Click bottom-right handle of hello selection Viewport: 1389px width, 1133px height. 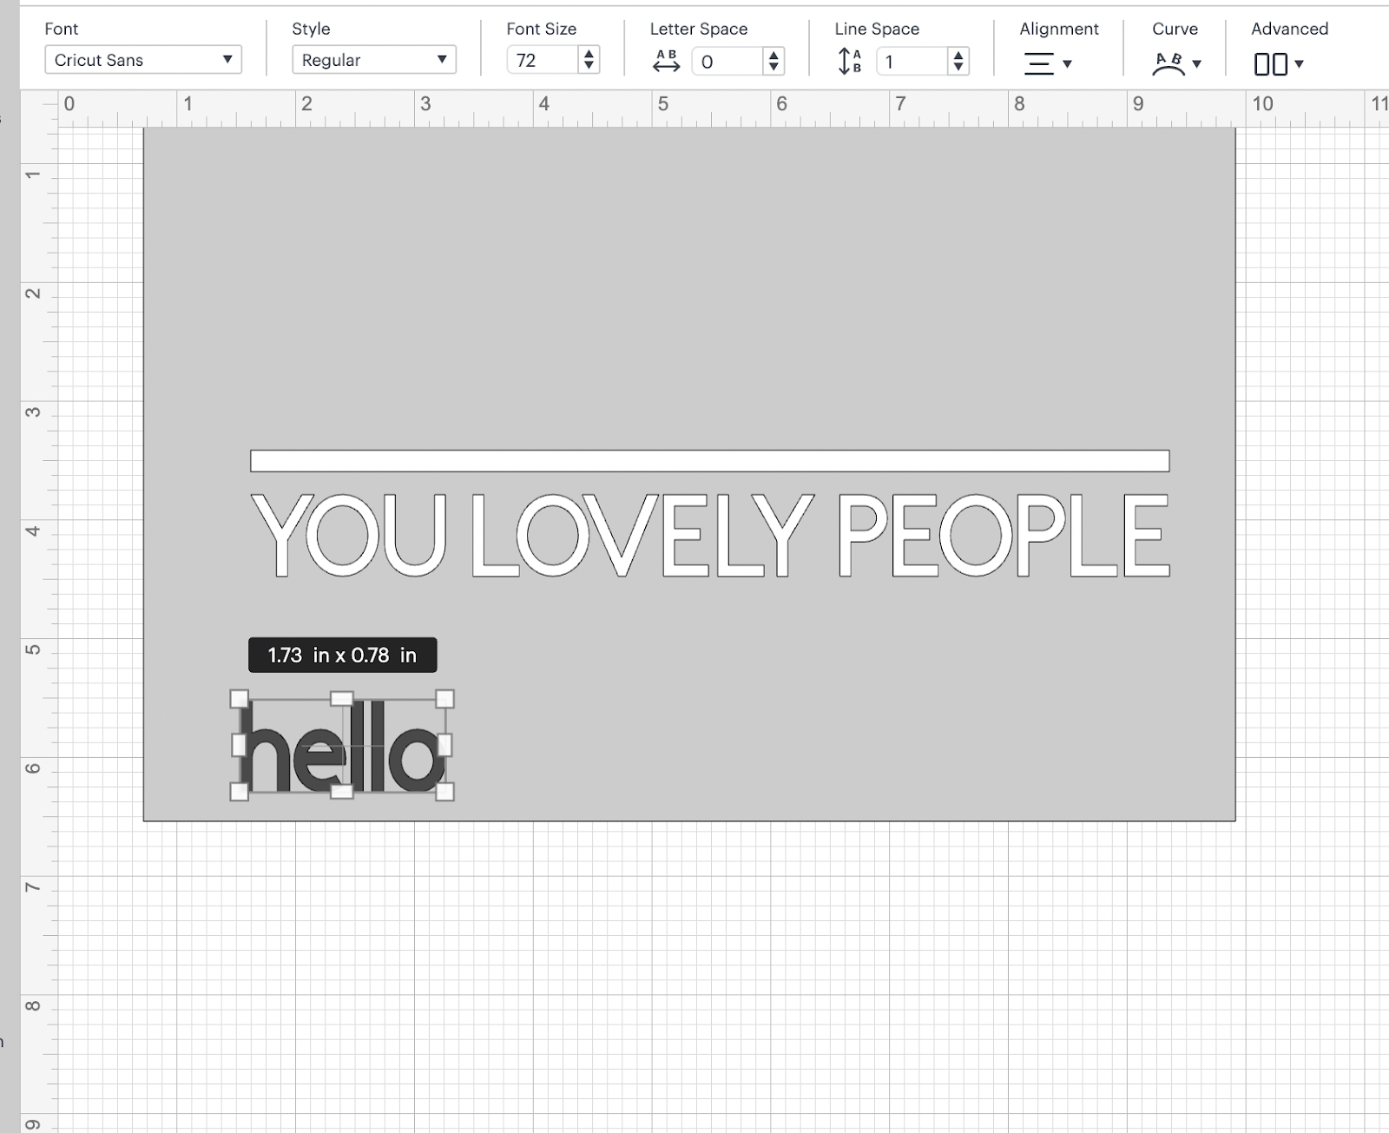[444, 791]
